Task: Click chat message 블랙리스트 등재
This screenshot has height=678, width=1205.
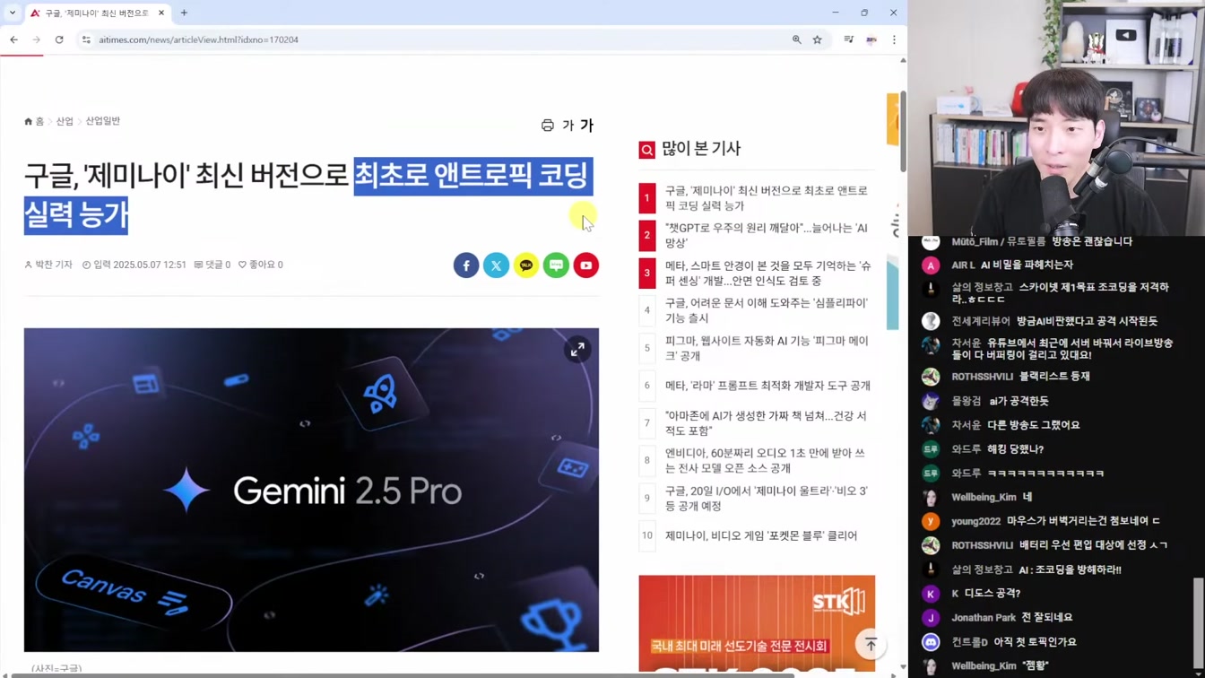Action: coord(1054,377)
